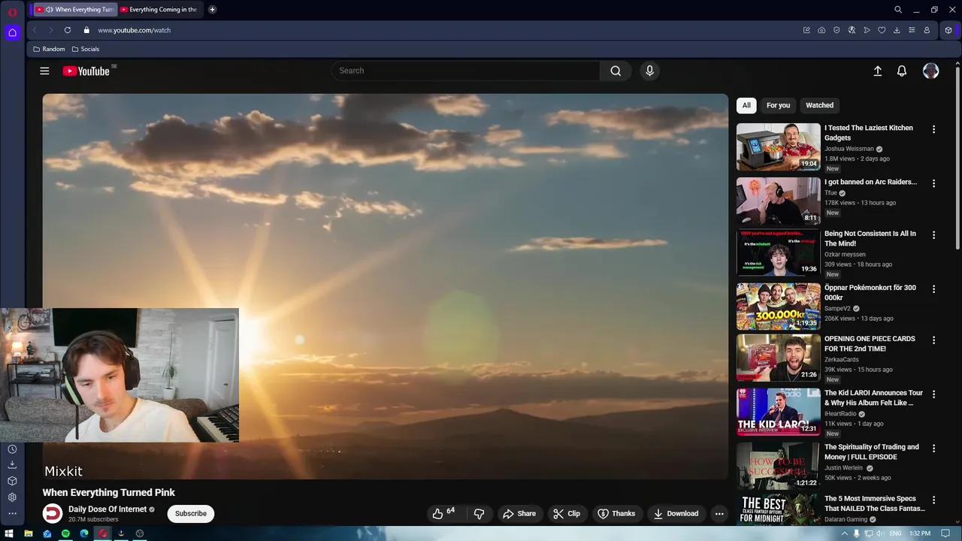The image size is (962, 541).
Task: Open taskbar volume speaker icon
Action: click(x=880, y=533)
